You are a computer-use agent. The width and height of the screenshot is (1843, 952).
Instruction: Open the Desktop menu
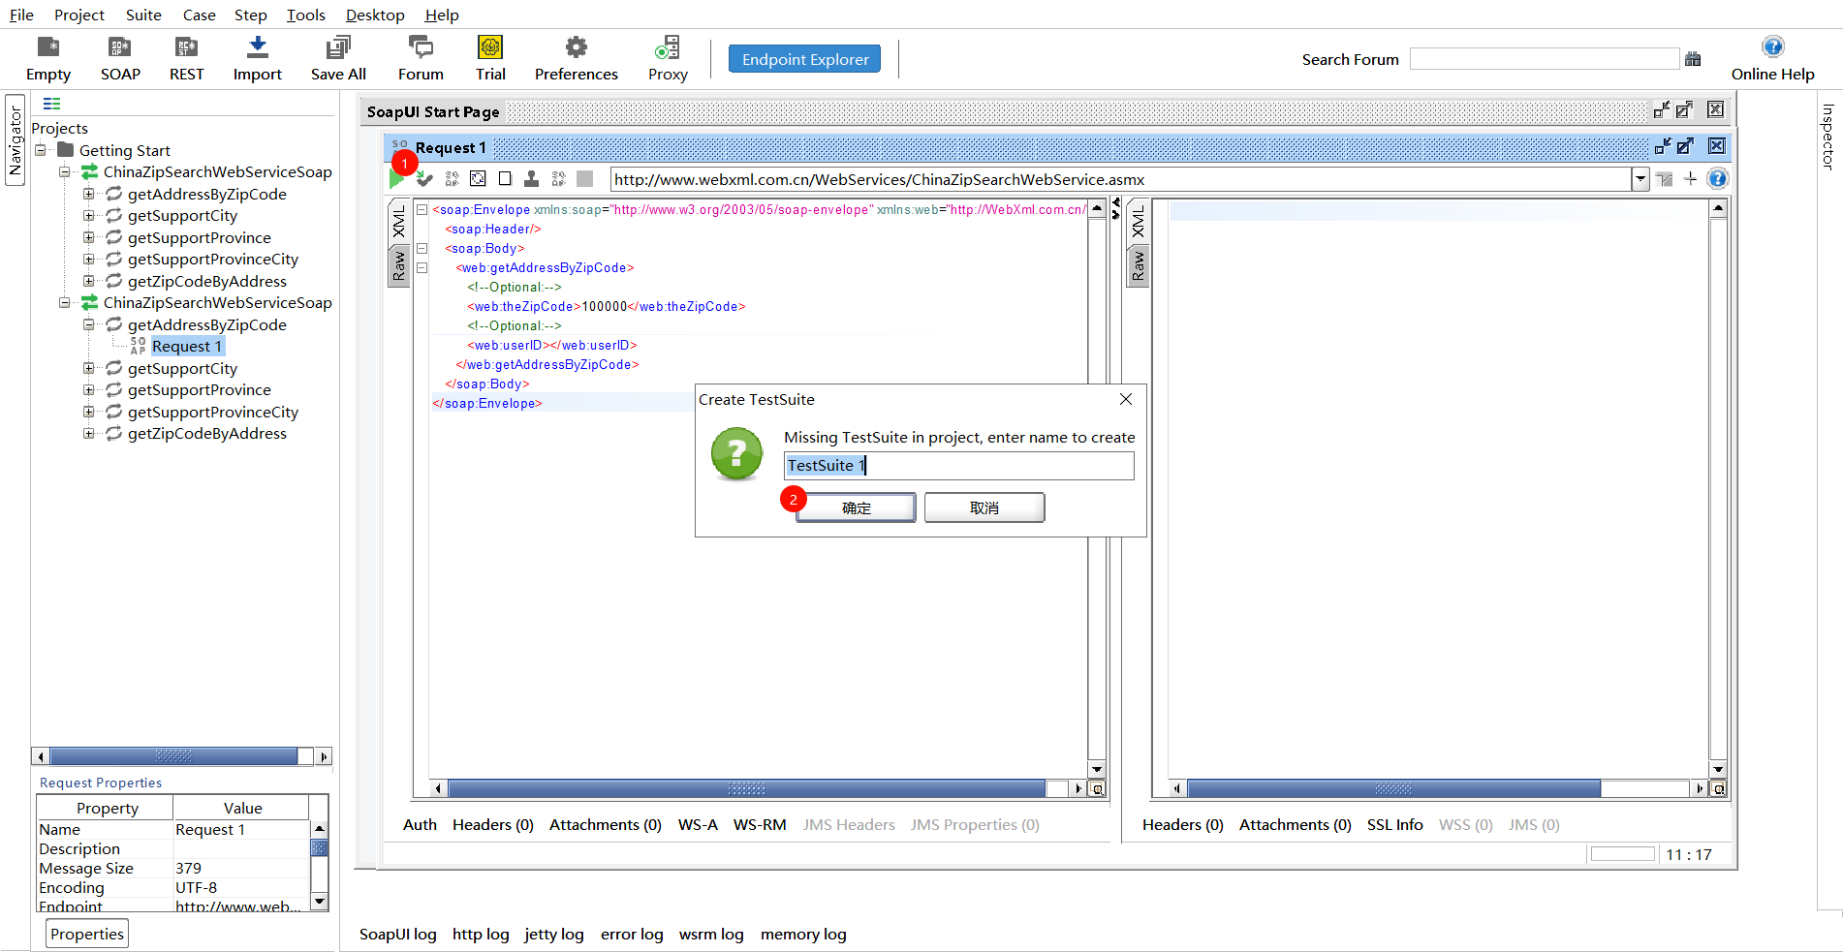tap(375, 15)
